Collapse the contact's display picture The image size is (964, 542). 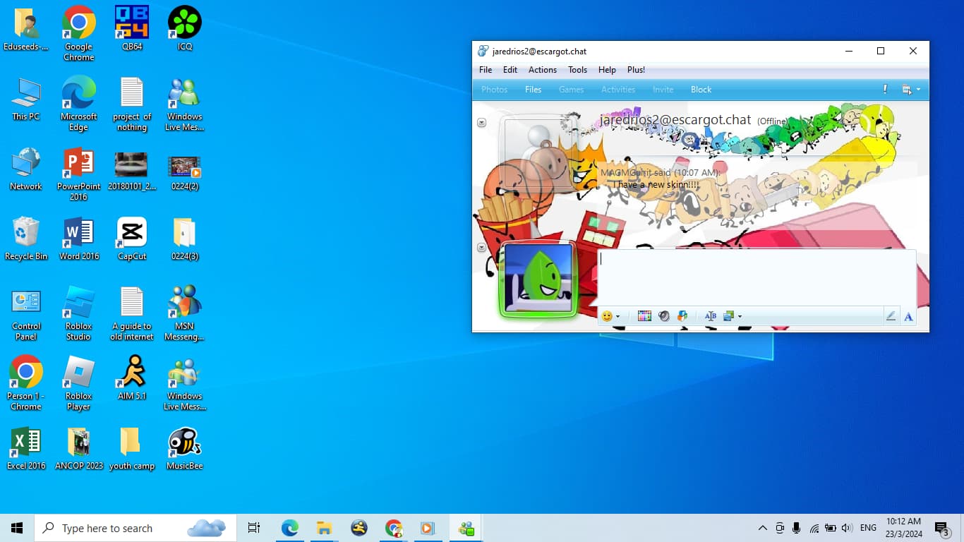click(482, 123)
